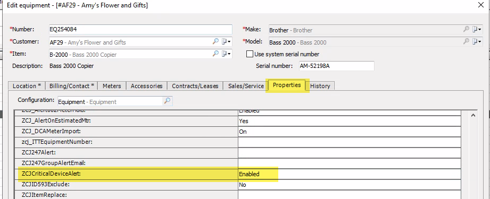Click the ZCJ247GroupAlertEmail value cell
Screen dimensions: 490x199
click(350, 163)
